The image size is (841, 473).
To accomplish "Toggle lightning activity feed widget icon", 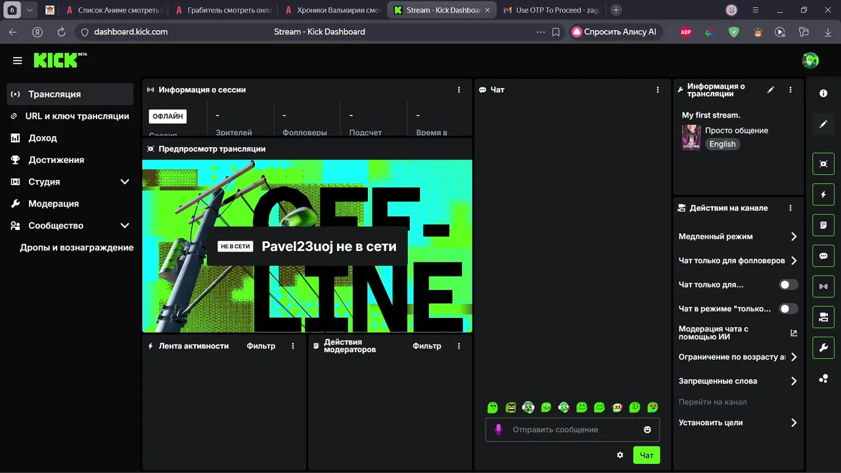I will 823,194.
